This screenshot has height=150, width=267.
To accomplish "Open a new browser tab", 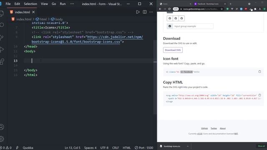I will pyautogui.click(x=230, y=4).
